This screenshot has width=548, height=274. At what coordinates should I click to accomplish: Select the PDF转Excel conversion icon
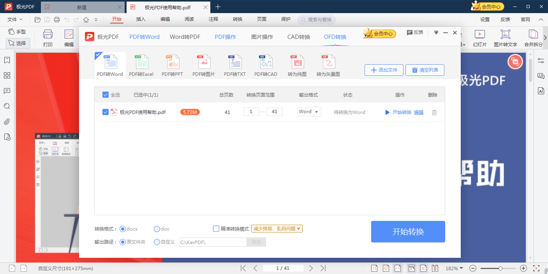point(141,65)
